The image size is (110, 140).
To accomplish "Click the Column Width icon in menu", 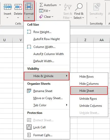I will tap(29, 47).
